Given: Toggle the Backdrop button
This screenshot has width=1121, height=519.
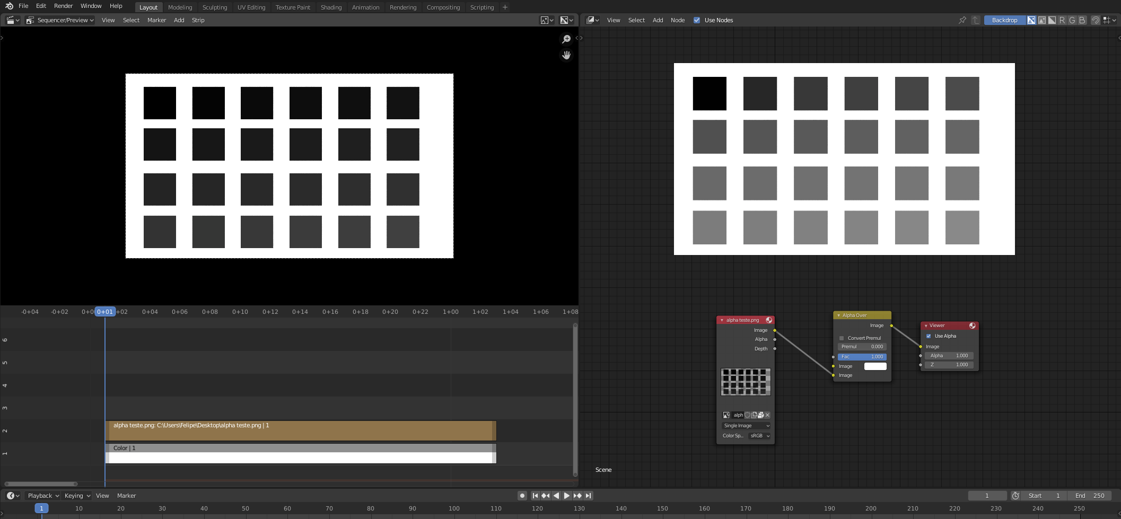Looking at the screenshot, I should click(1004, 20).
